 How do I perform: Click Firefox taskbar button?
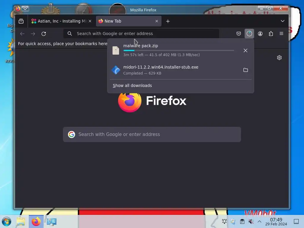tap(36, 221)
